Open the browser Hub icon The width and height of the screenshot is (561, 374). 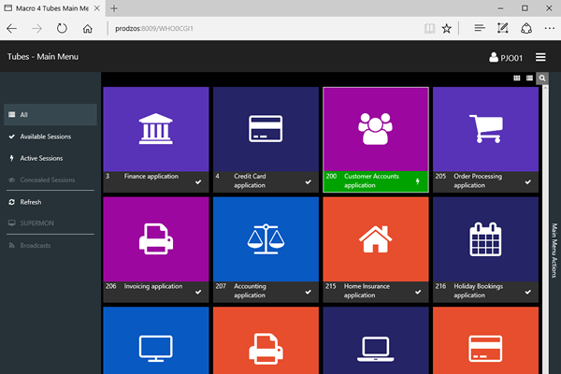(480, 28)
